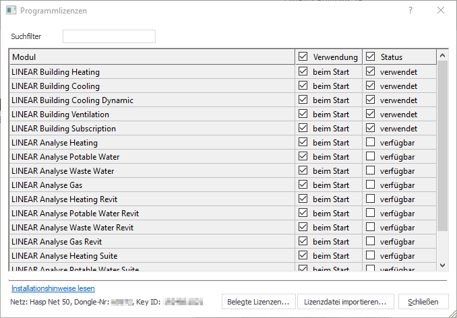Viewport: 457px width, 318px height.
Task: Toggle beim Start for LINEAR Analyse Heating Suite
Action: pyautogui.click(x=303, y=255)
